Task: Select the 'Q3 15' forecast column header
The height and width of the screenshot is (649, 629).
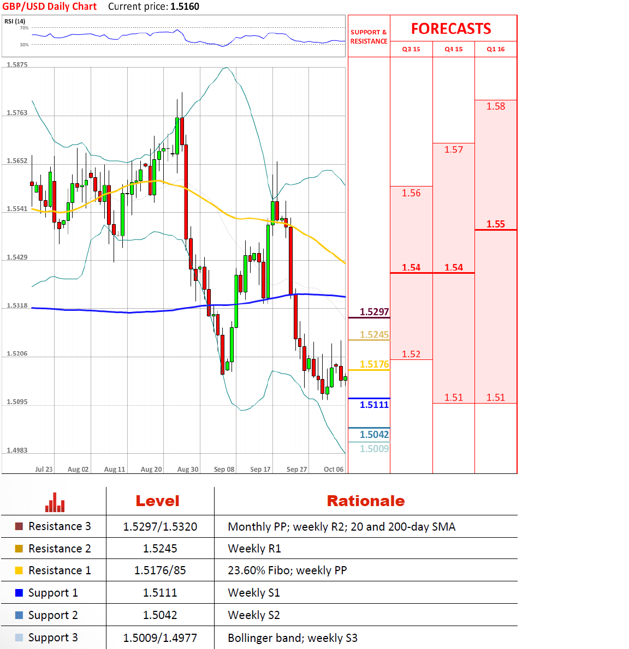Action: click(x=411, y=49)
